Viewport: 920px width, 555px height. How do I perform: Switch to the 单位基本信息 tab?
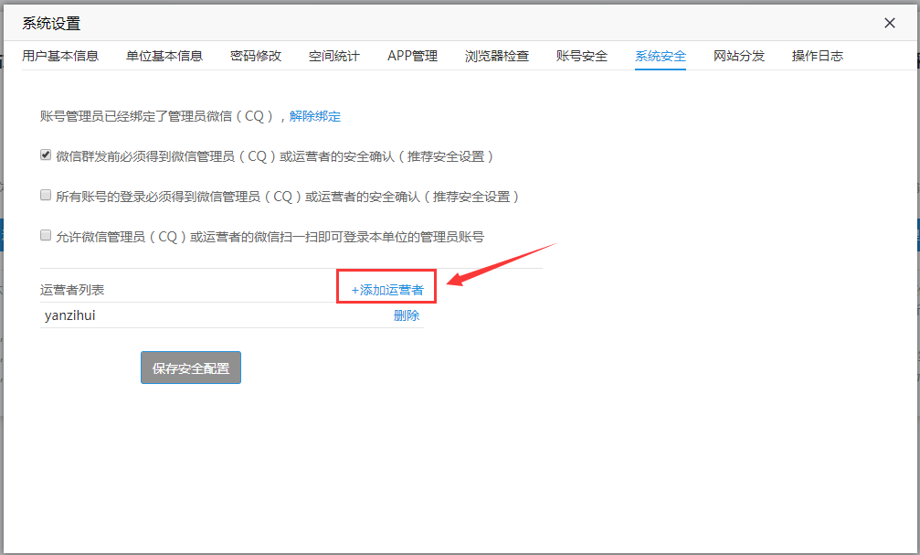click(164, 56)
